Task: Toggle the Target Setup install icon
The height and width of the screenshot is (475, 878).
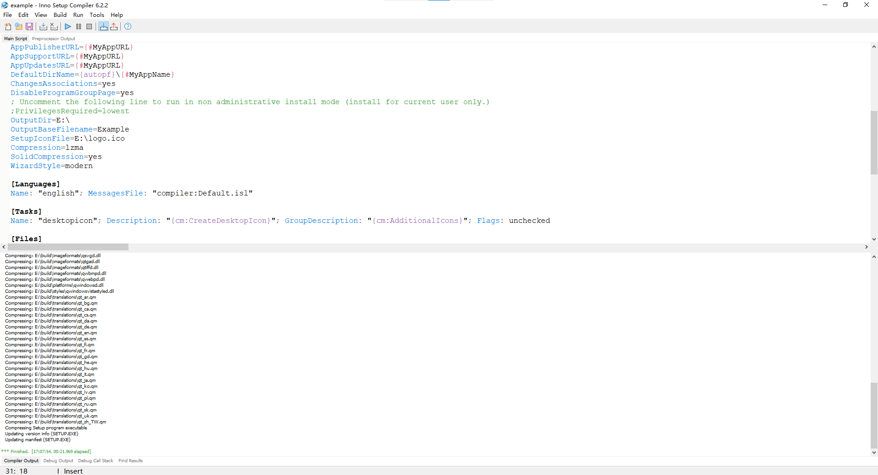Action: tap(104, 26)
